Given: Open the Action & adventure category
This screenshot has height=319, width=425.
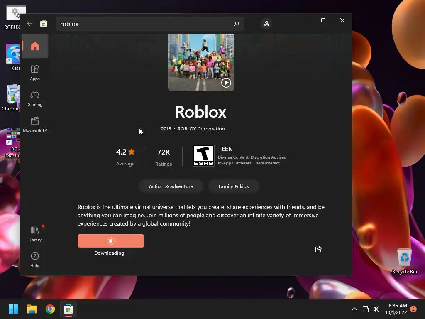Looking at the screenshot, I should [171, 186].
